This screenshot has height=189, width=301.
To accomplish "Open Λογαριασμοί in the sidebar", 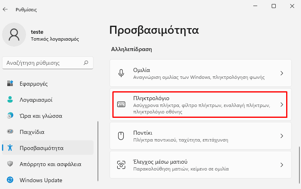I will pos(48,100).
